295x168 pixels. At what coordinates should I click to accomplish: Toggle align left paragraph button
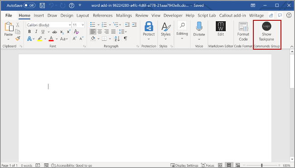(x=93, y=32)
